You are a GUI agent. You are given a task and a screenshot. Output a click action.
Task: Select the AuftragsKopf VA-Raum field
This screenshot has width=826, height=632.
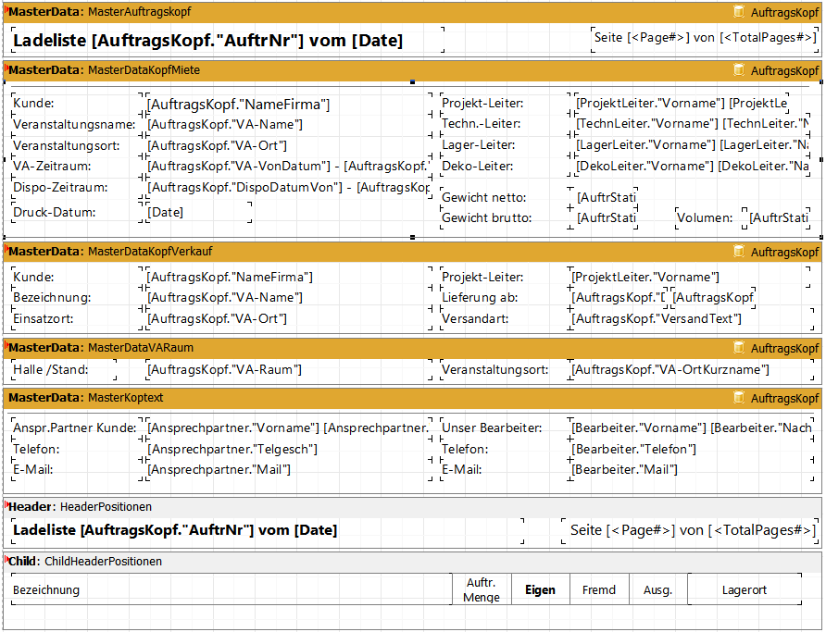point(289,370)
